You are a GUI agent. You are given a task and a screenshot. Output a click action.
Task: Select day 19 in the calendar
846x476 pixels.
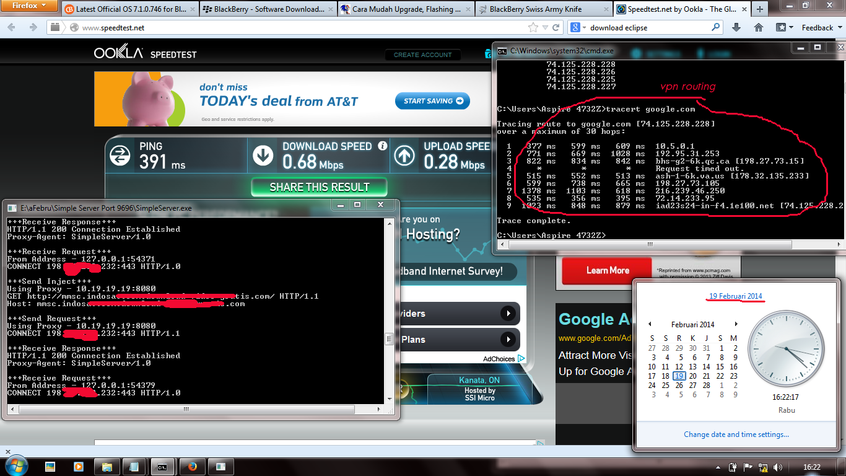pos(679,376)
